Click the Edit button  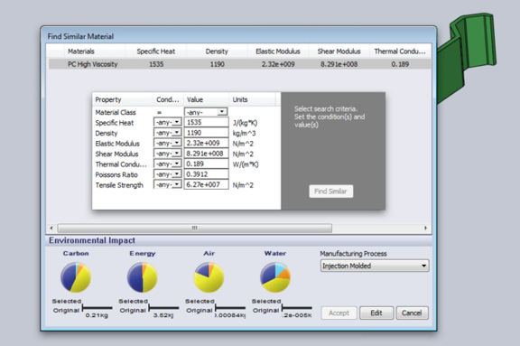pos(376,313)
